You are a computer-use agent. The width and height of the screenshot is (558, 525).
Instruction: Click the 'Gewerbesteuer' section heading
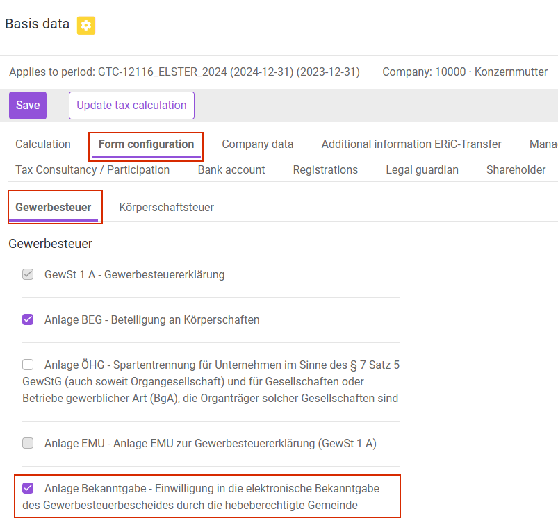point(51,244)
